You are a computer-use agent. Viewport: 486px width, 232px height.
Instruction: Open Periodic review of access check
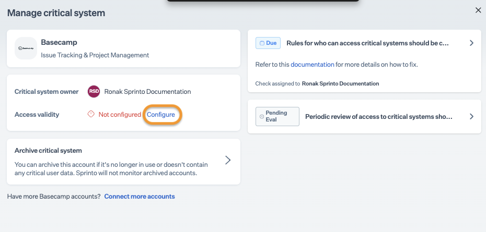(x=379, y=117)
